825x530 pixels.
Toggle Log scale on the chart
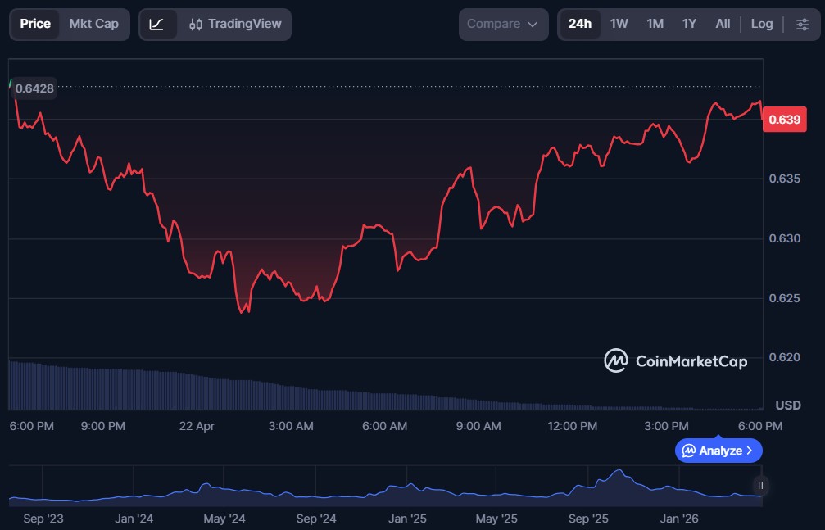click(x=762, y=24)
